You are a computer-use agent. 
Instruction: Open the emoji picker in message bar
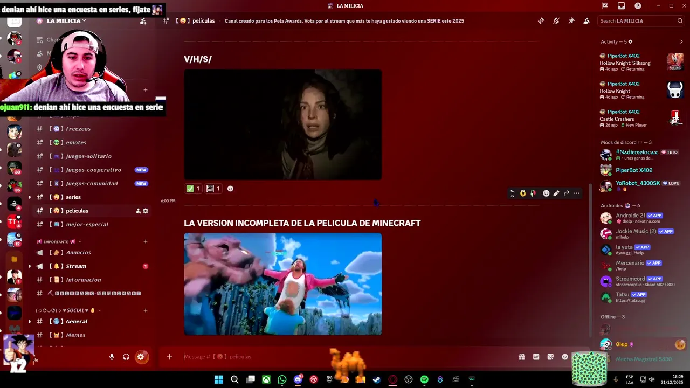tap(565, 357)
